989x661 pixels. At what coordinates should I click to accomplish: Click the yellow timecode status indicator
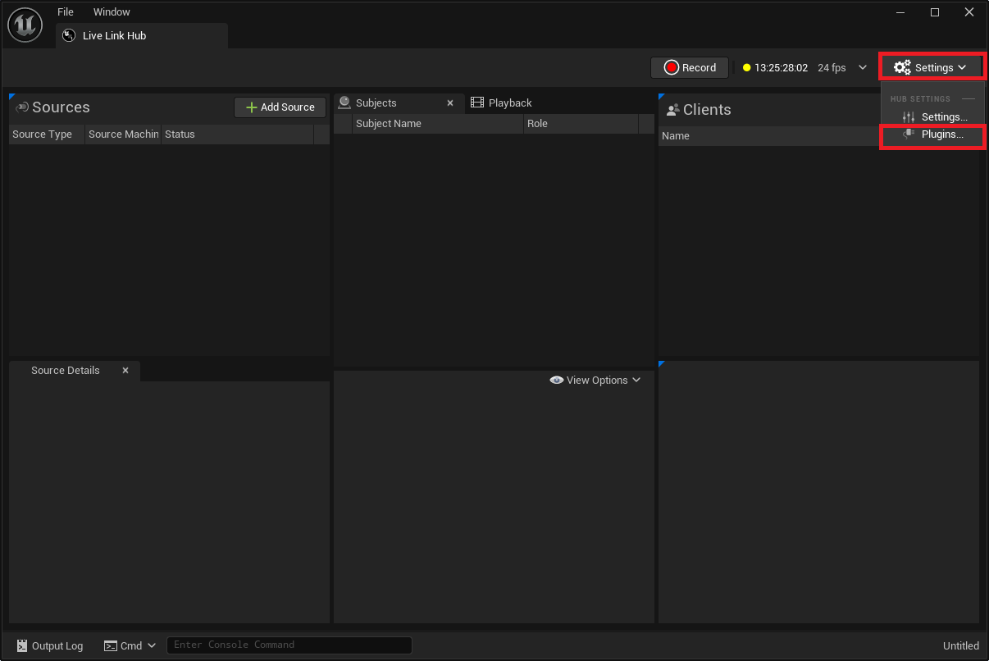point(747,68)
